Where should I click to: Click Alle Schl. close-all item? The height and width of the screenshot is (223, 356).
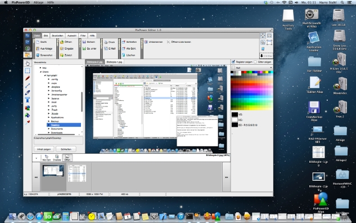pos(129,48)
